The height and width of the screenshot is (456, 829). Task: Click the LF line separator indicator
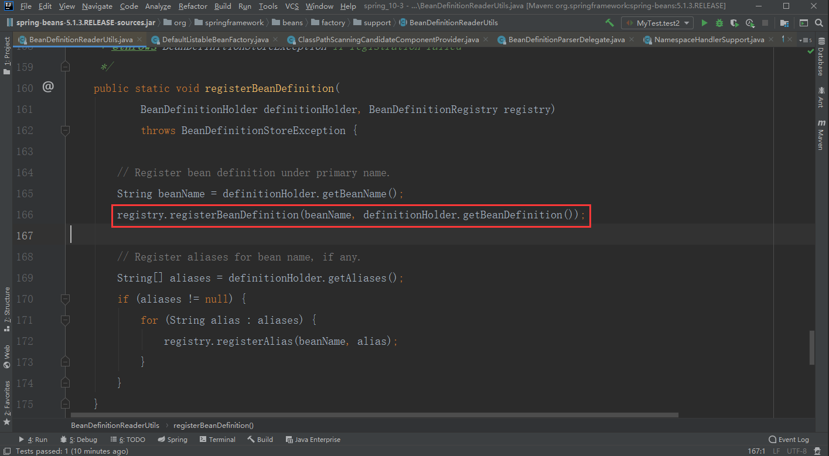tap(776, 451)
